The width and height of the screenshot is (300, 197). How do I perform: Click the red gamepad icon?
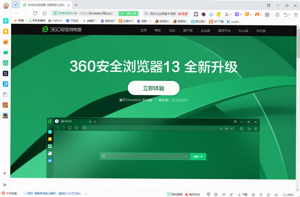(x=257, y=14)
